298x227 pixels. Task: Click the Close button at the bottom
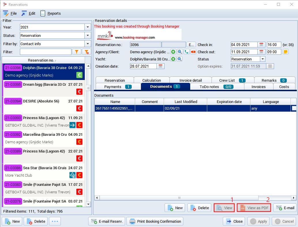(234, 221)
